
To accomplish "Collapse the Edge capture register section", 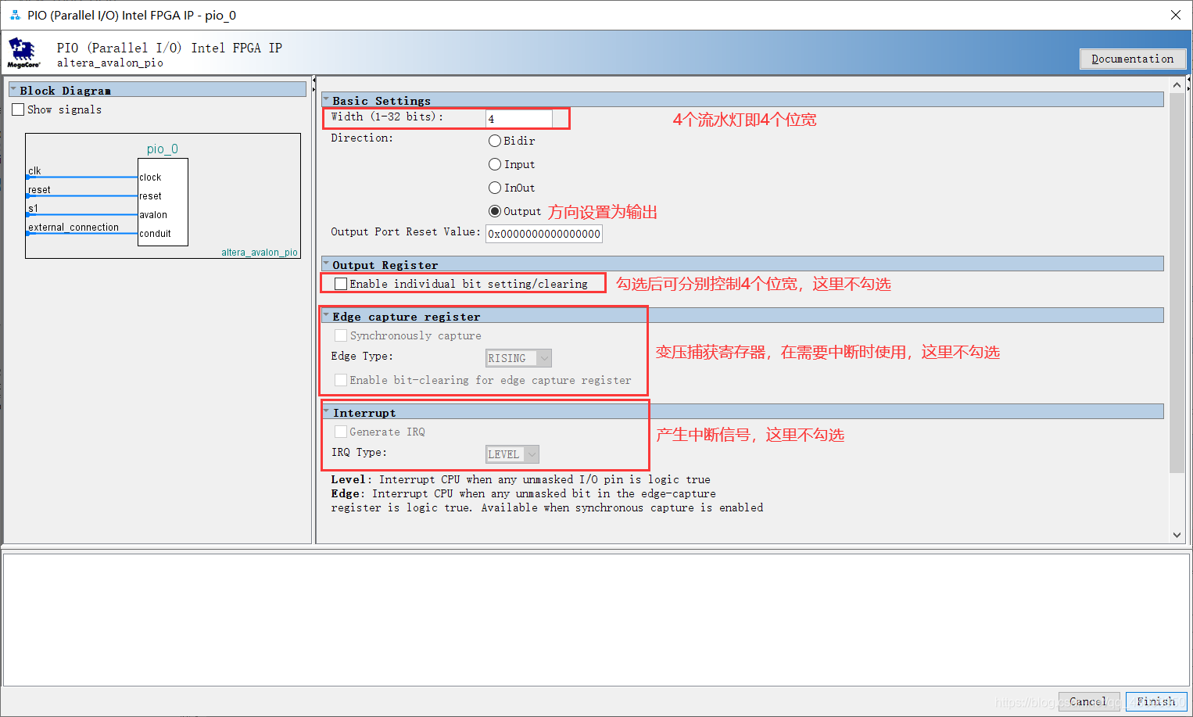I will pos(326,316).
